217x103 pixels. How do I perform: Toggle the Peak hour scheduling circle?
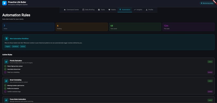[x=5, y=72]
